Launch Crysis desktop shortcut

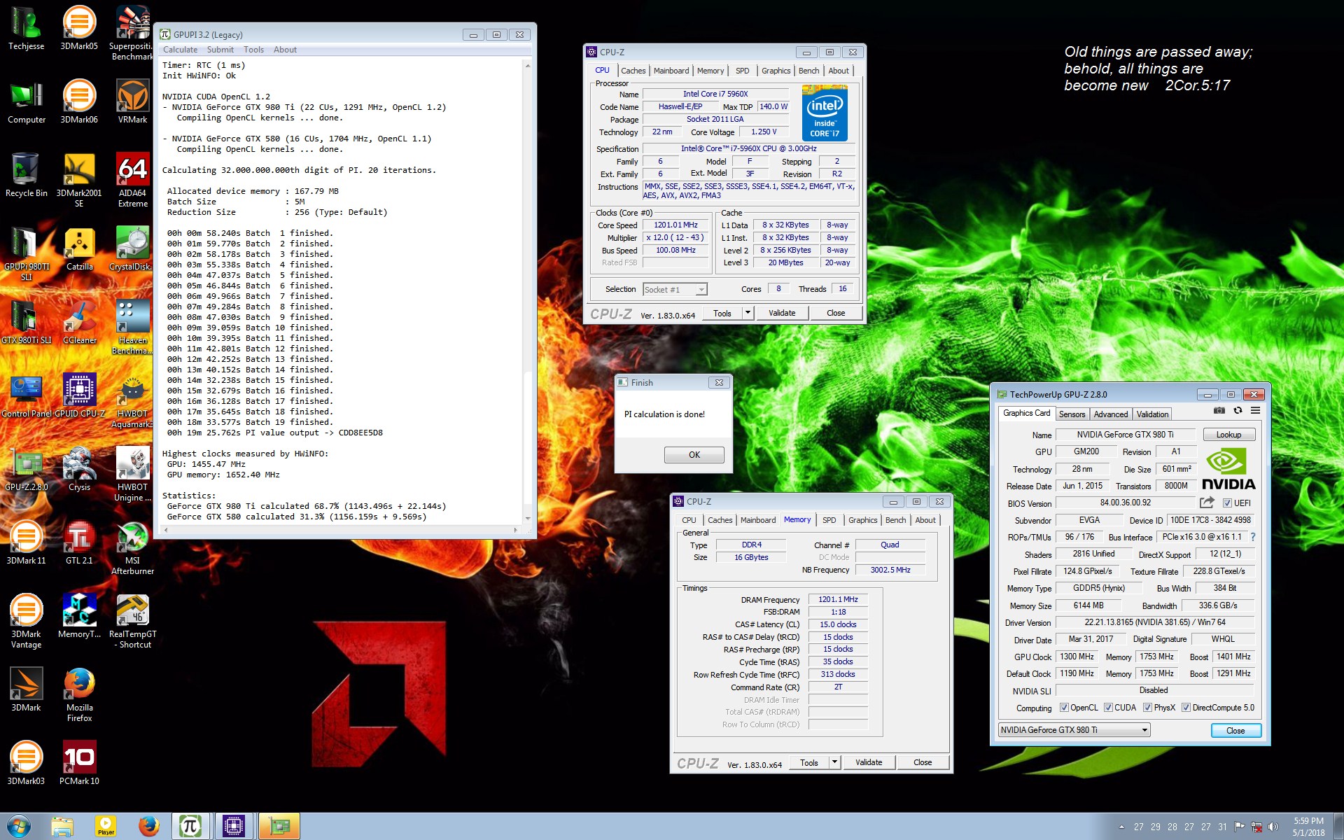(79, 469)
